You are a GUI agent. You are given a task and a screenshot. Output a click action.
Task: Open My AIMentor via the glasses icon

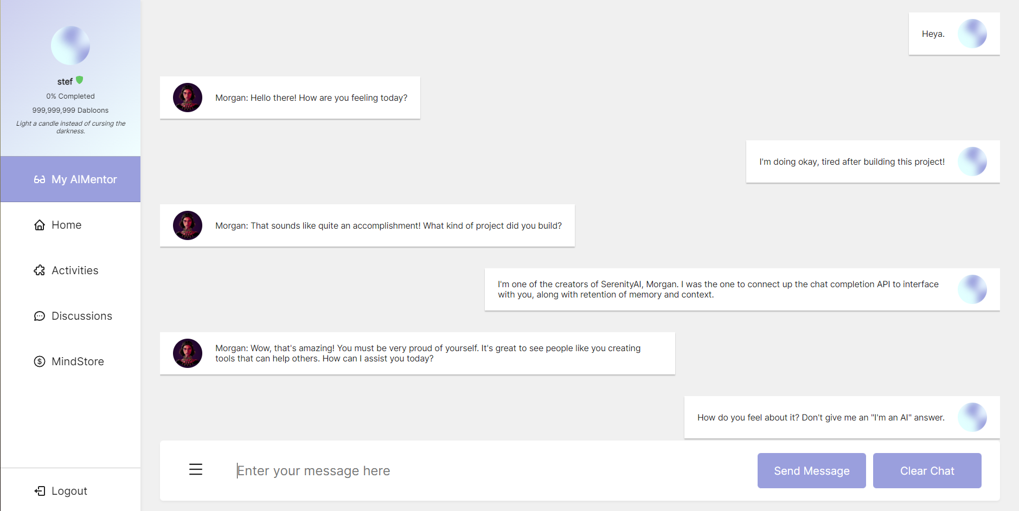[40, 179]
